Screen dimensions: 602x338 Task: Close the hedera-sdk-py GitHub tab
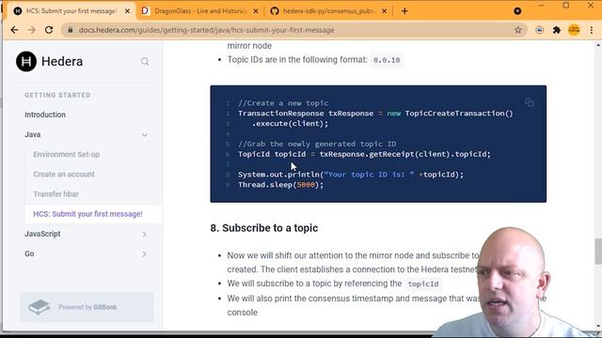384,11
